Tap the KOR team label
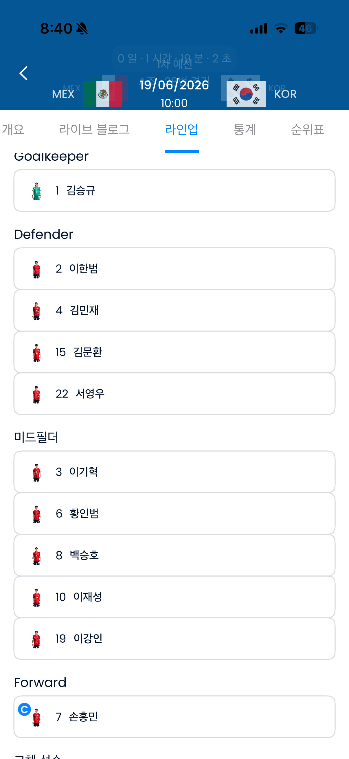This screenshot has height=759, width=349. click(285, 94)
